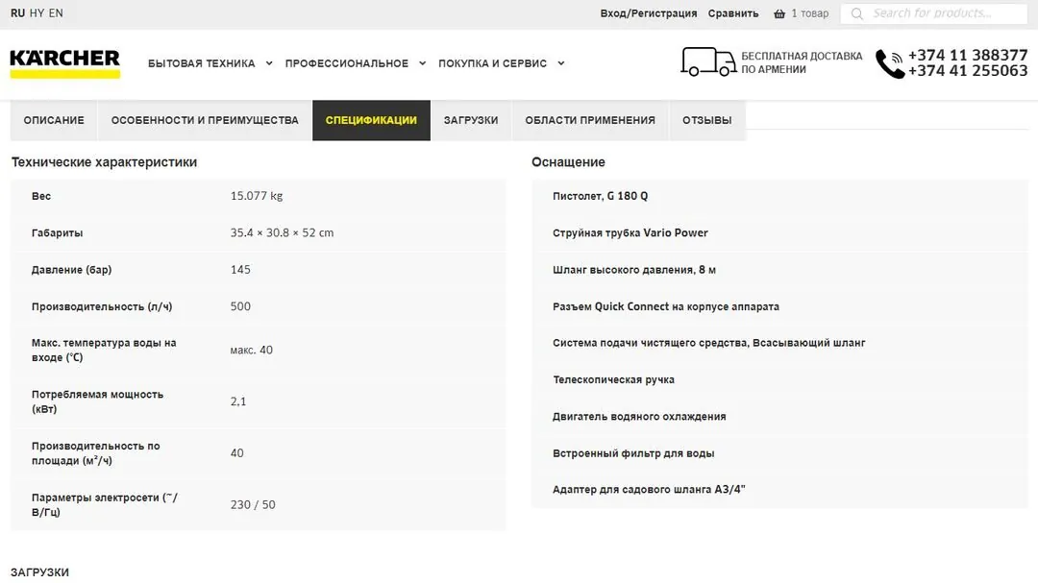Select the RU language option
1038x583 pixels.
(x=18, y=13)
